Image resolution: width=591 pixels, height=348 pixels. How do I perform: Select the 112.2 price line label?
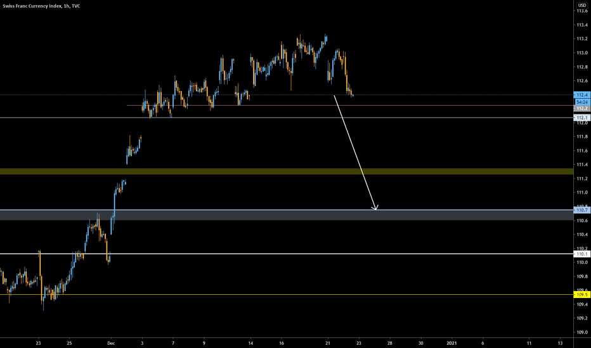pos(581,108)
